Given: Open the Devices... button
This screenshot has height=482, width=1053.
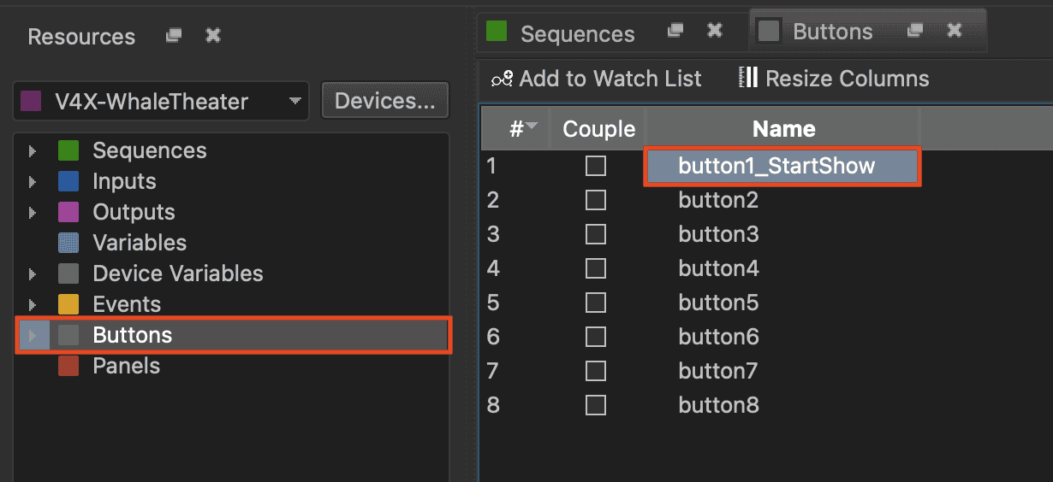Looking at the screenshot, I should pyautogui.click(x=384, y=101).
